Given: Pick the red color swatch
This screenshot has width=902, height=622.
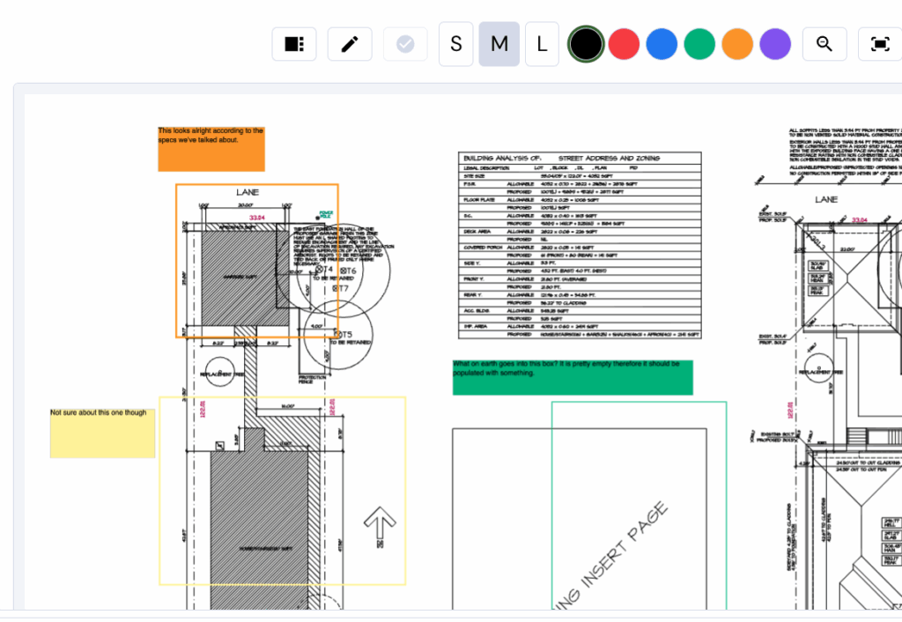Looking at the screenshot, I should point(624,44).
